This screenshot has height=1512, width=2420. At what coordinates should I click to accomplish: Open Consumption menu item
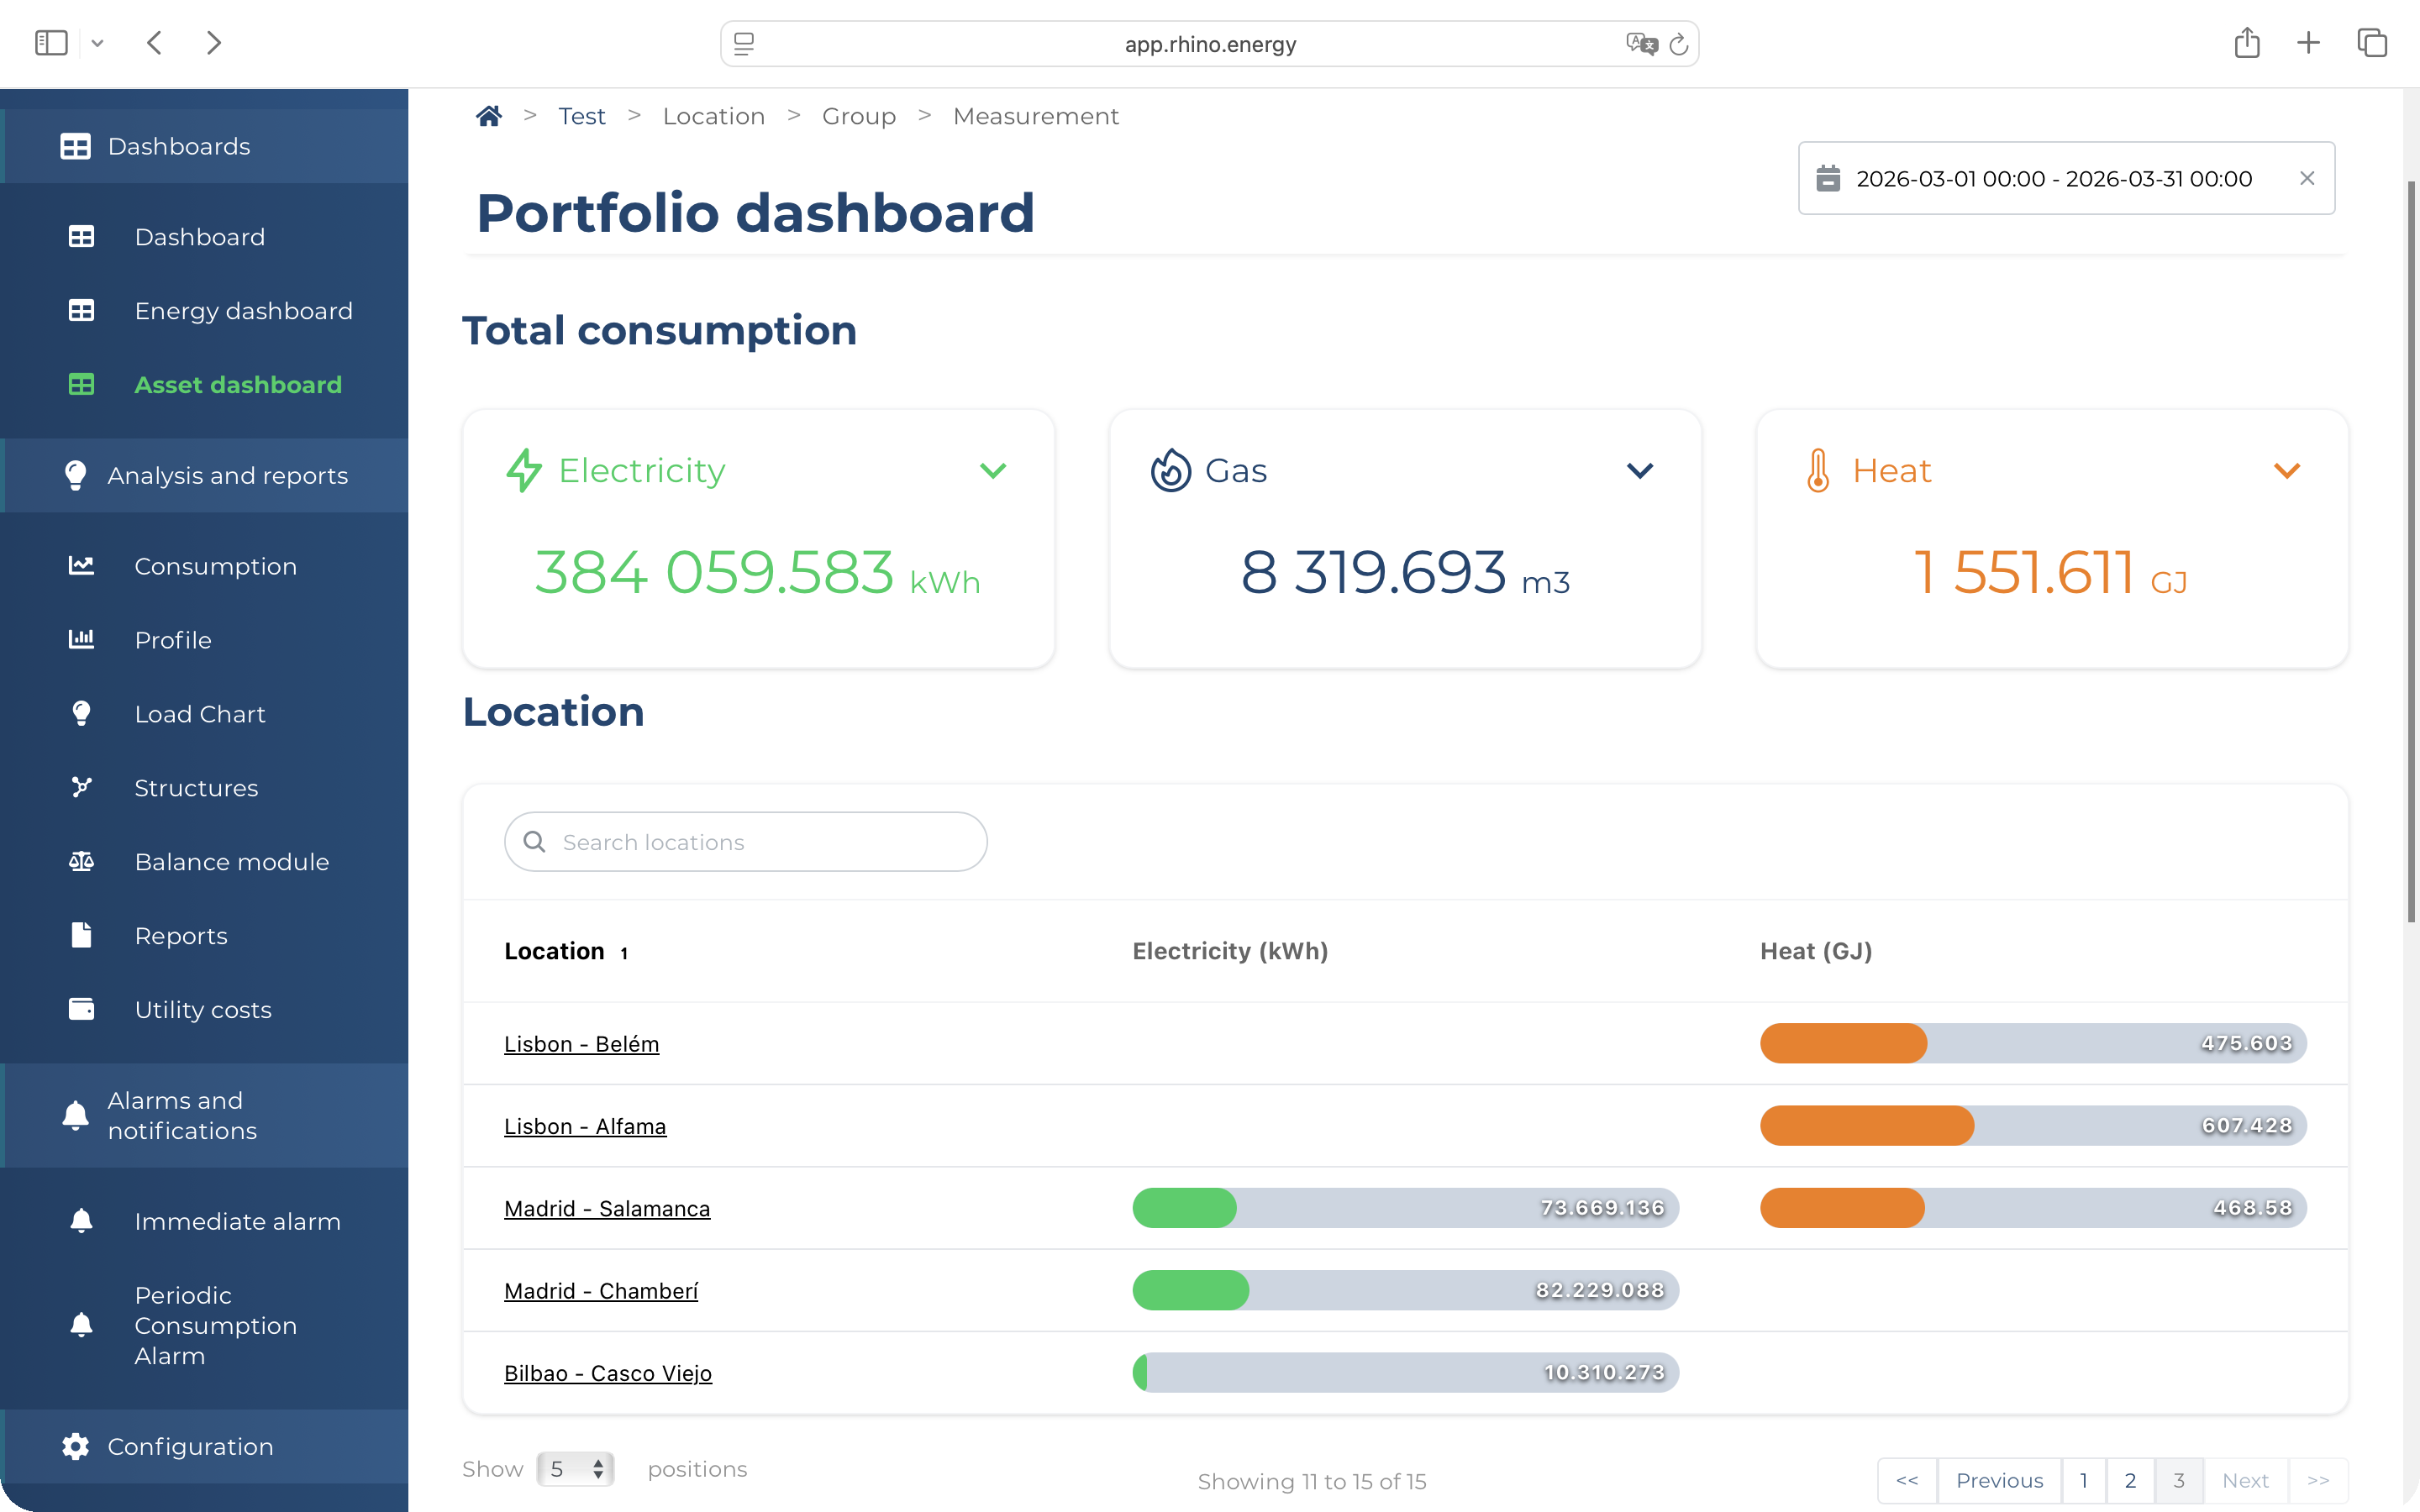(215, 566)
